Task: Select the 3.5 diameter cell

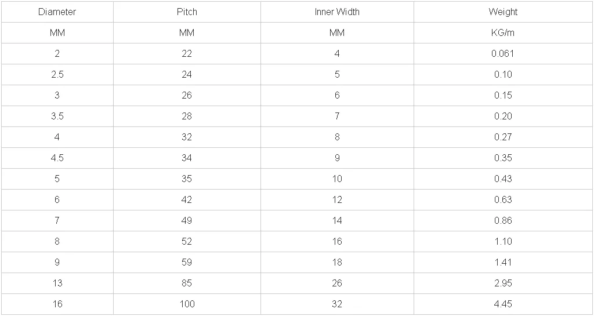Action: [x=57, y=116]
